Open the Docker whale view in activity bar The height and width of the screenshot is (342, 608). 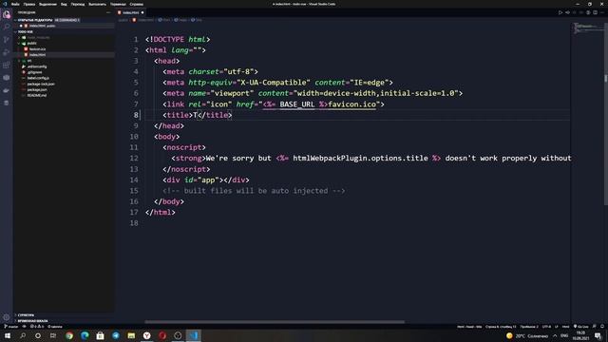pos(7,90)
